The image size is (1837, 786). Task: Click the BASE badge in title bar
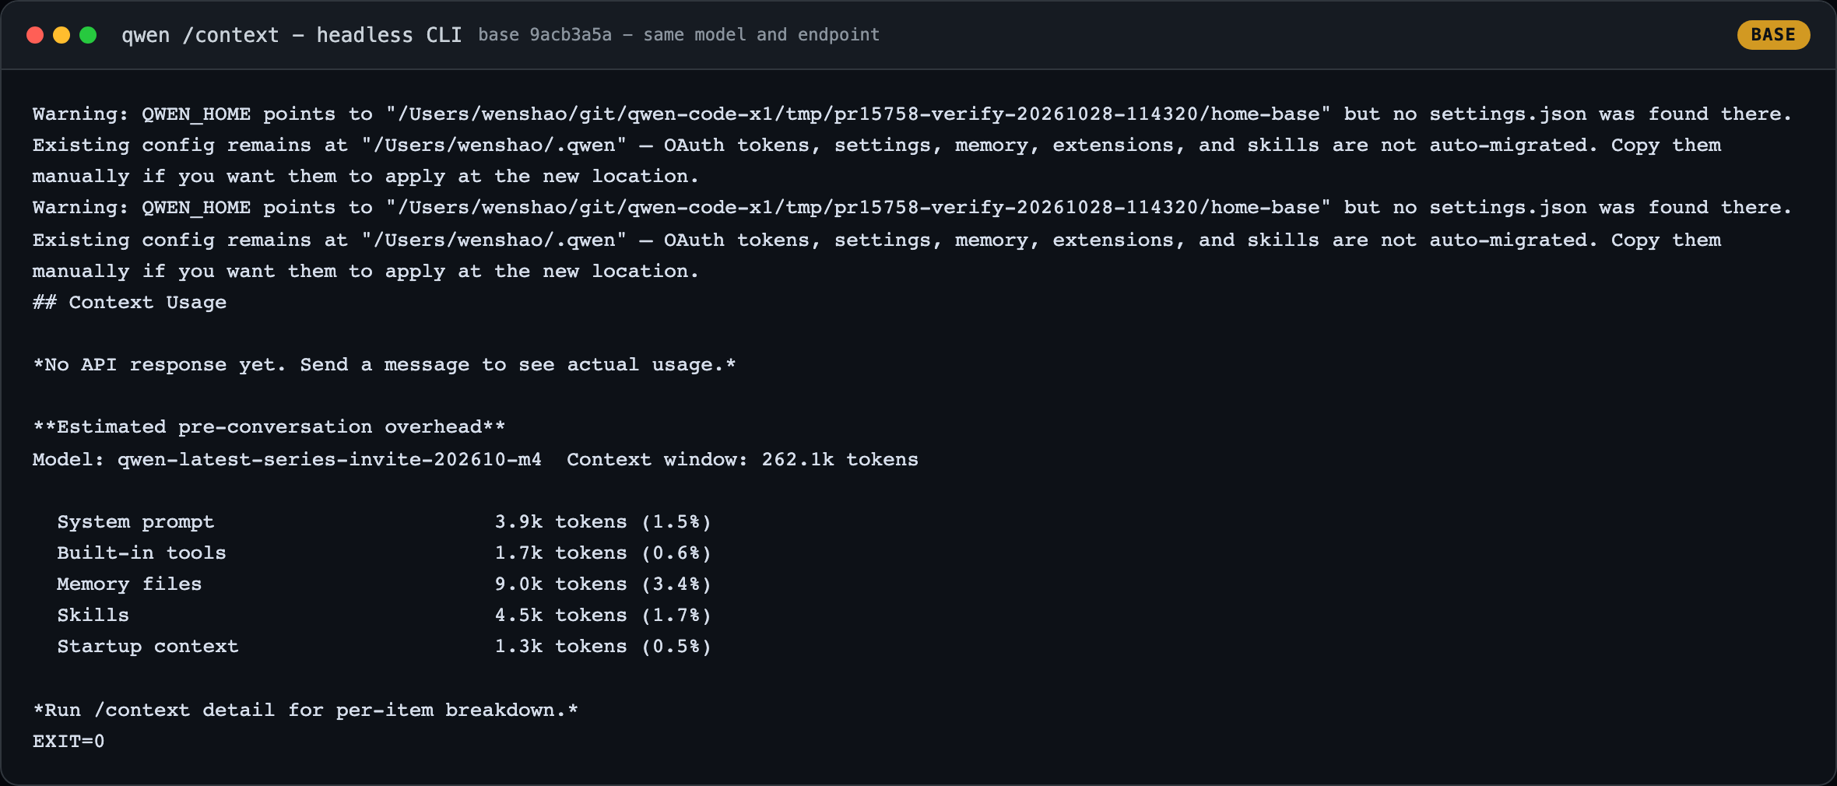pos(1773,35)
